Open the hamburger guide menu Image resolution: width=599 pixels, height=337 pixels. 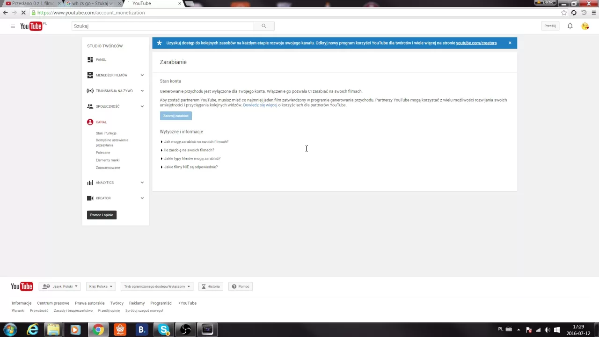point(13,26)
